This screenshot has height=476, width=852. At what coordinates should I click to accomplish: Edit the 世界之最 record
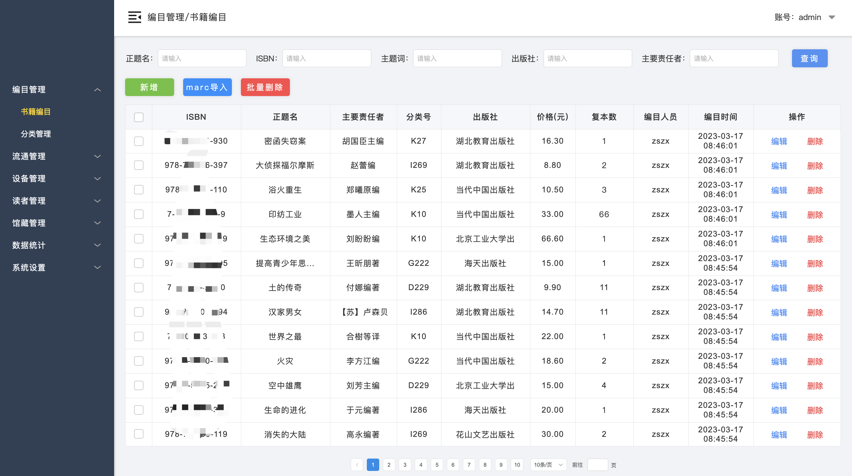click(x=779, y=337)
